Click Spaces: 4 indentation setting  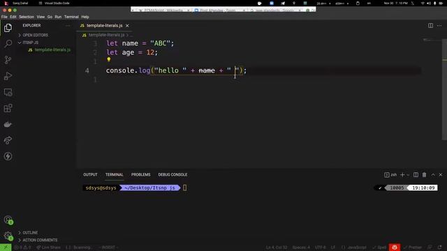[301, 248]
